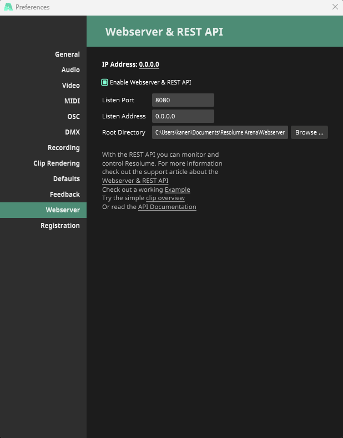The image size is (343, 438).
Task: Close the Preferences window
Action: (x=335, y=7)
